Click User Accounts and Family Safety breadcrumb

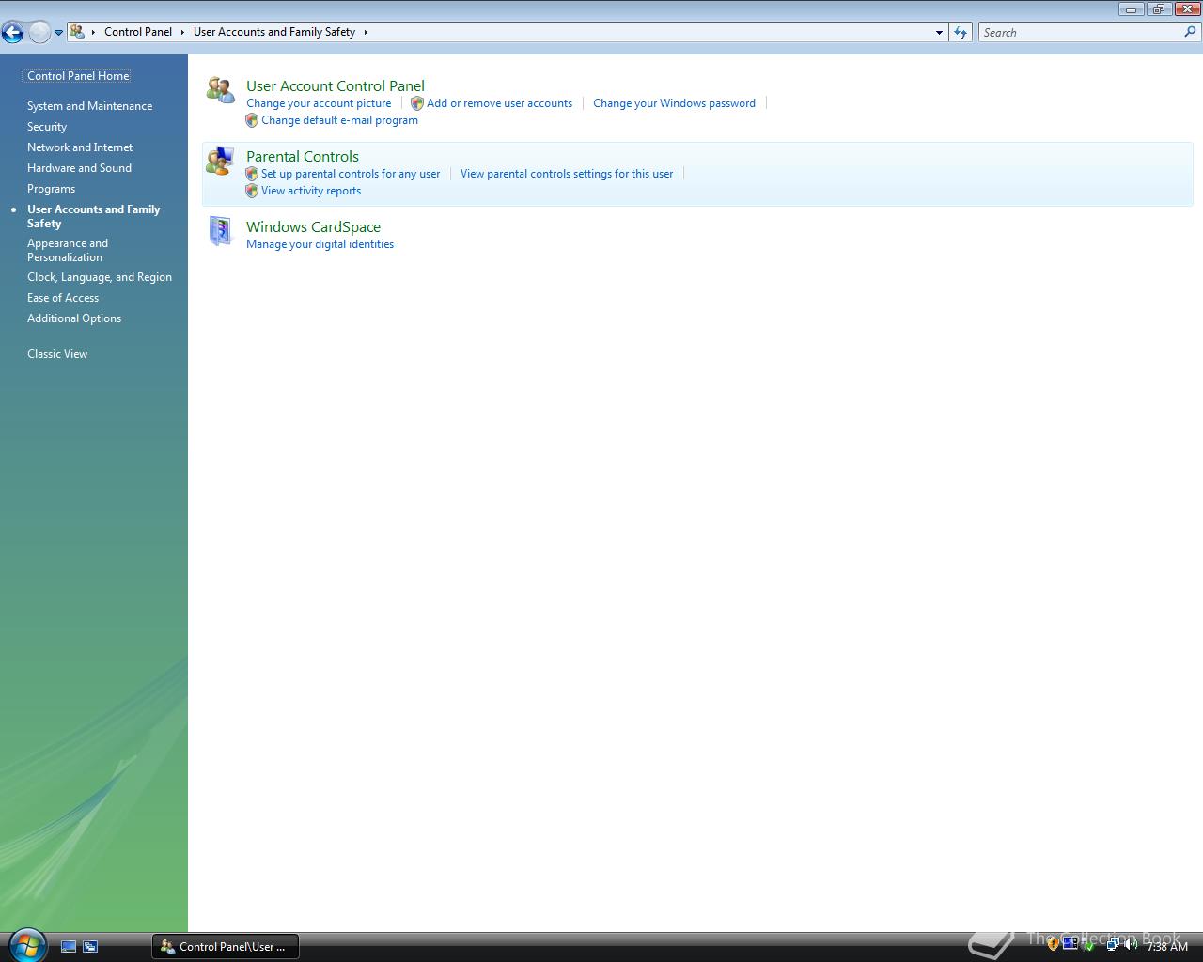(x=274, y=32)
